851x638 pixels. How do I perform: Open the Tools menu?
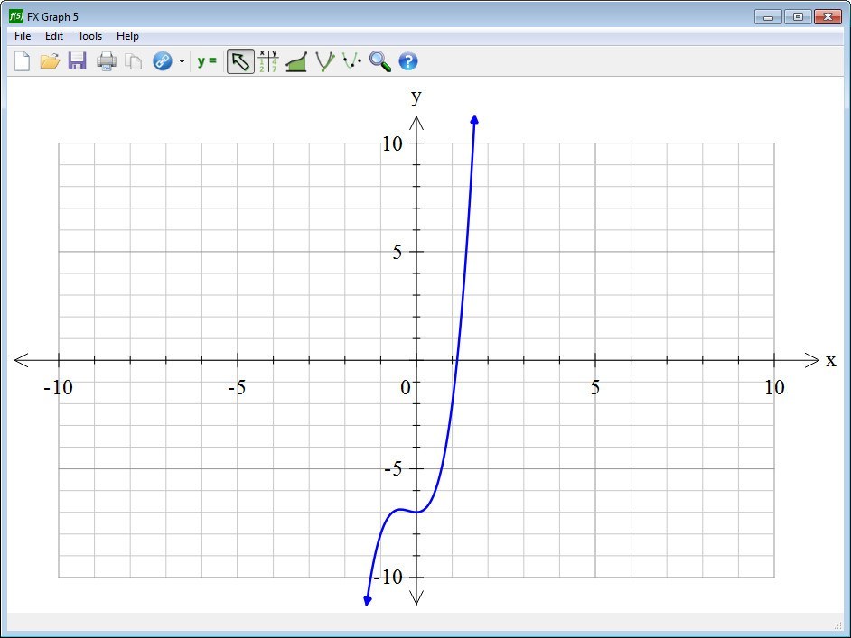click(x=89, y=36)
